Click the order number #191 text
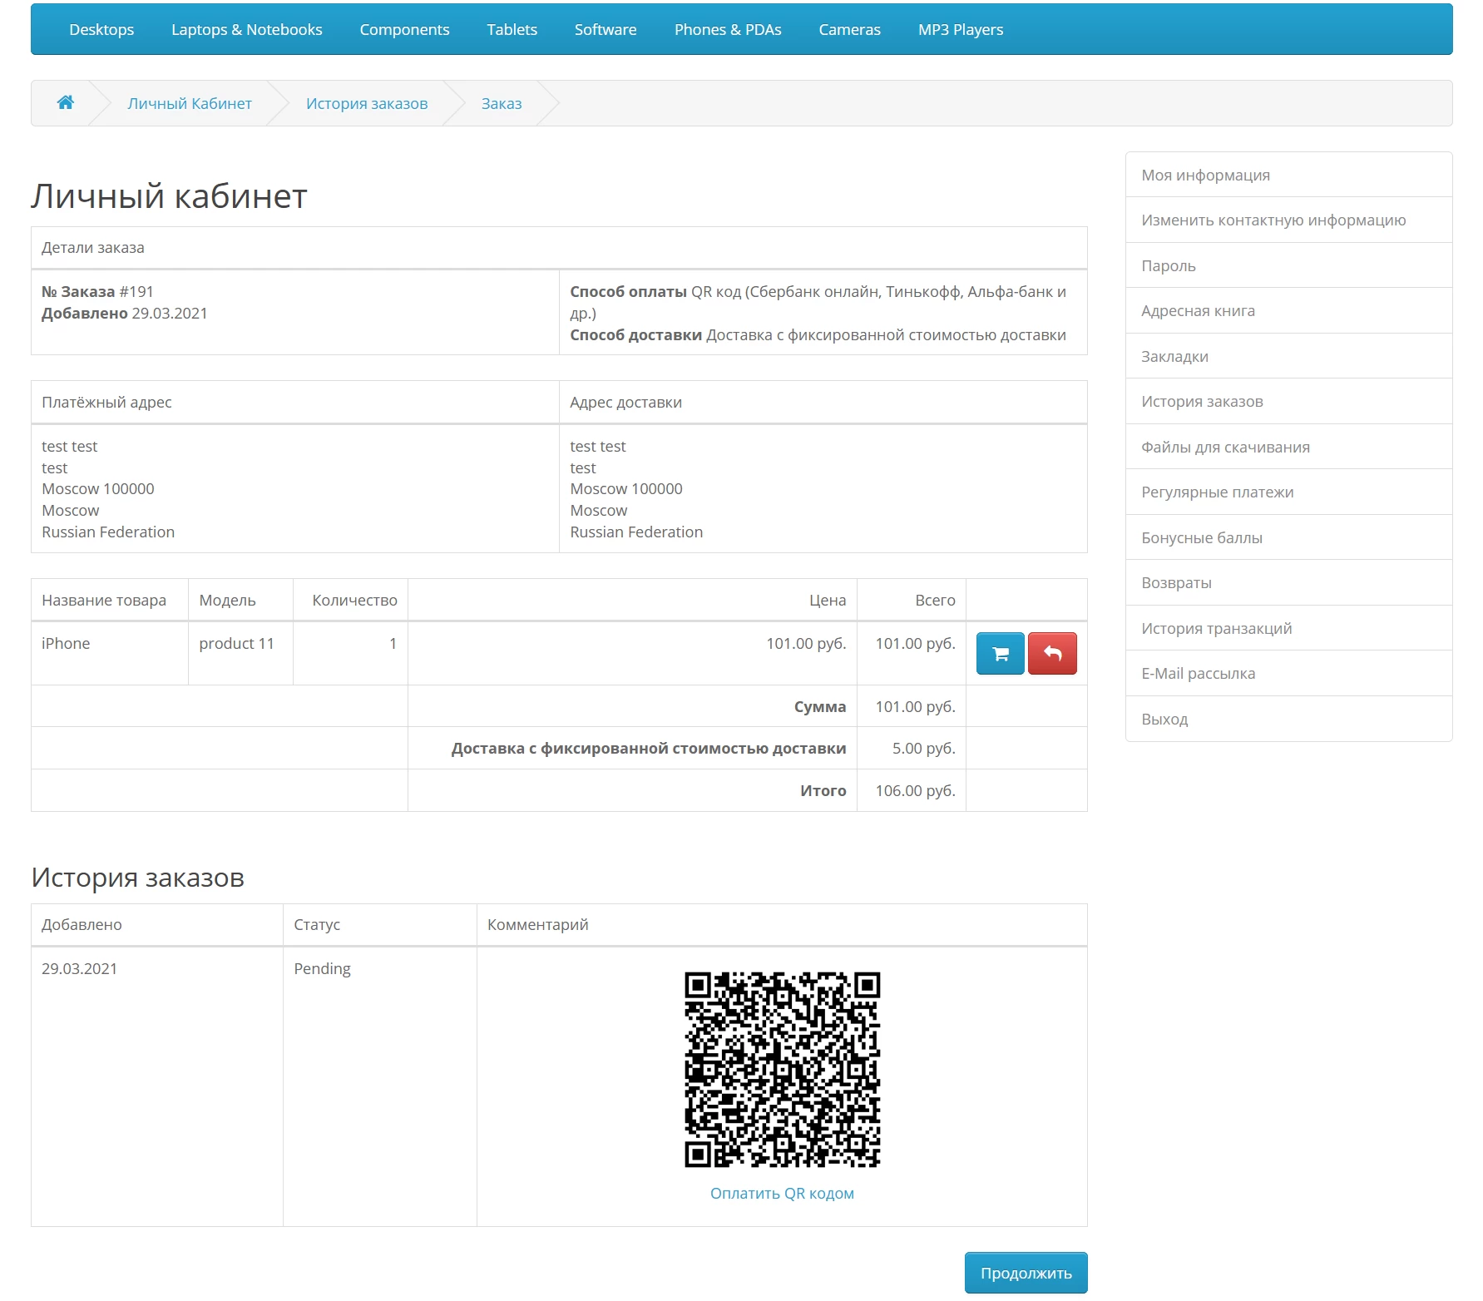Image resolution: width=1483 pixels, height=1301 pixels. (136, 292)
